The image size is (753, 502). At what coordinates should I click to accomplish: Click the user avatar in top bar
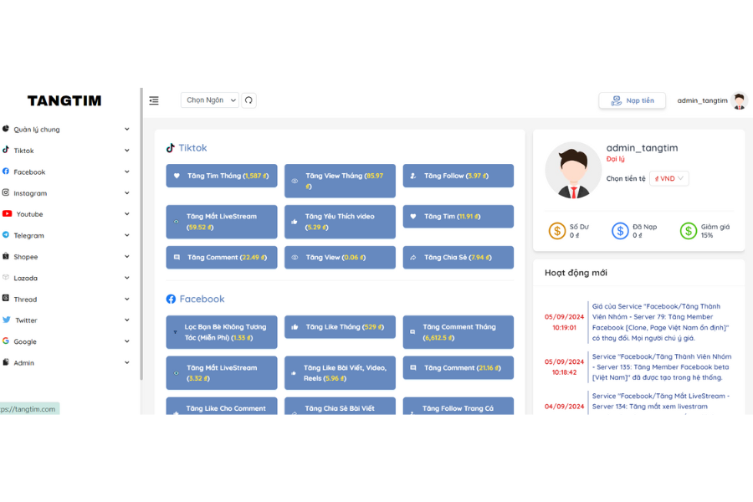click(x=739, y=100)
